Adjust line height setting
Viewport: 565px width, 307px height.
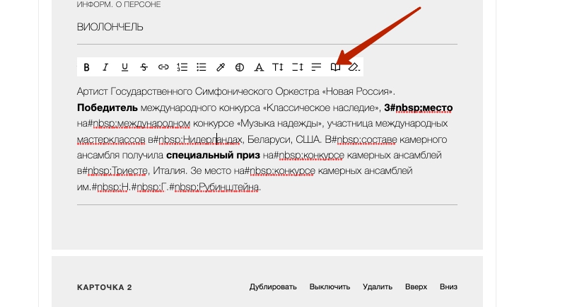(x=297, y=67)
